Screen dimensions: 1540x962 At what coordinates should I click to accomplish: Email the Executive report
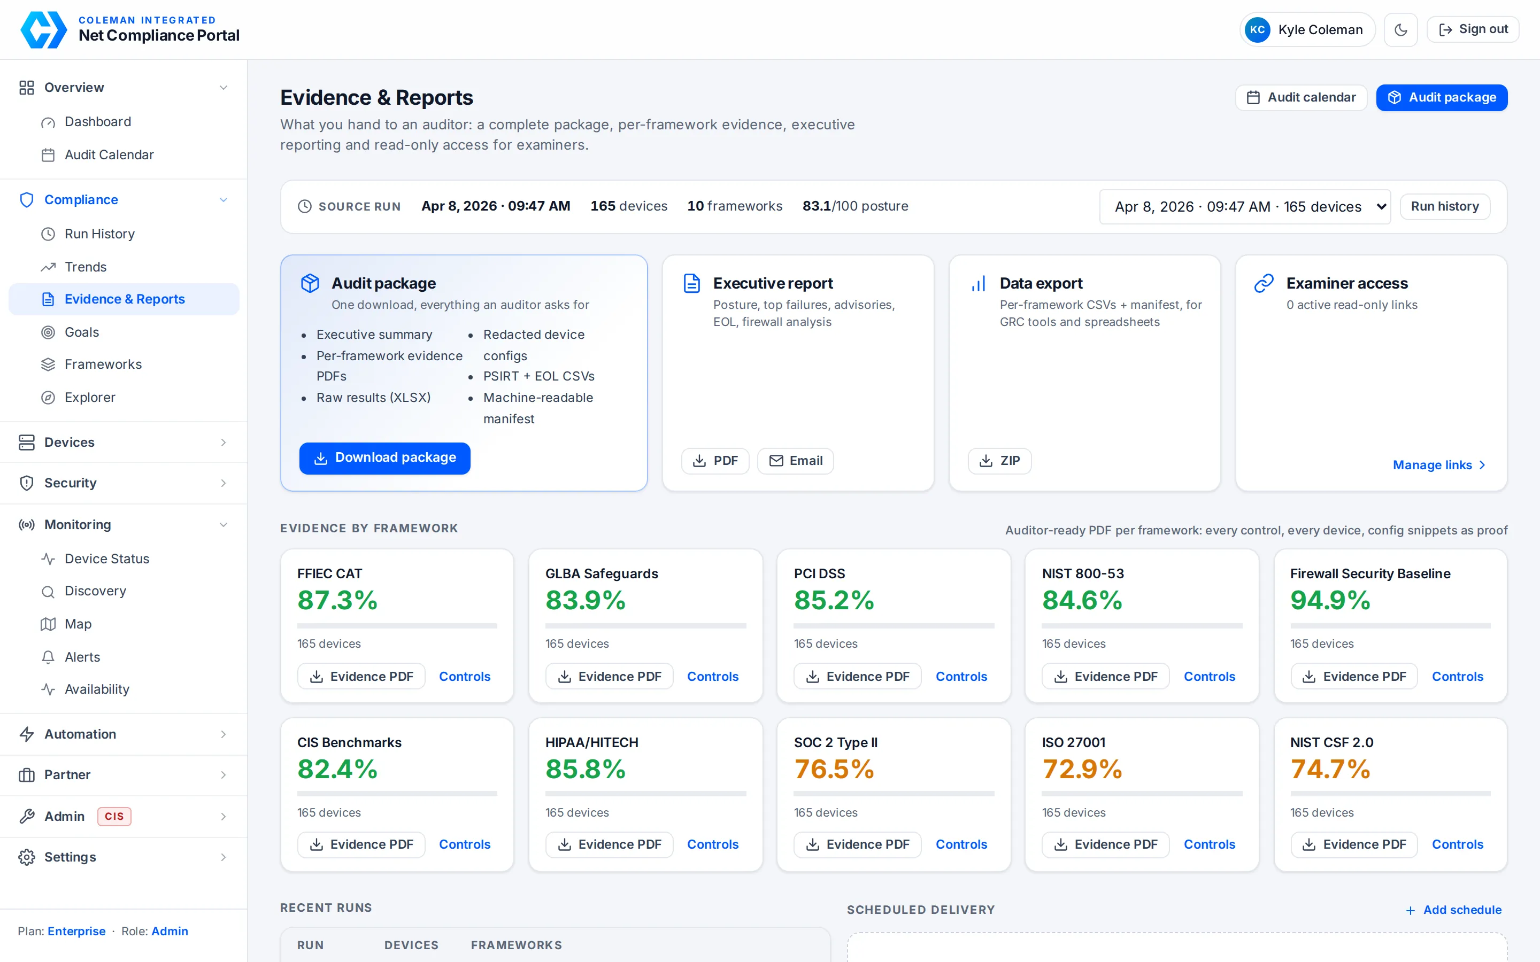point(796,461)
